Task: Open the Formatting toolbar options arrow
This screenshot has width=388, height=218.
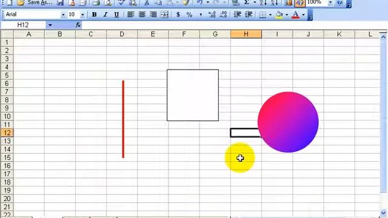Action: click(x=310, y=15)
